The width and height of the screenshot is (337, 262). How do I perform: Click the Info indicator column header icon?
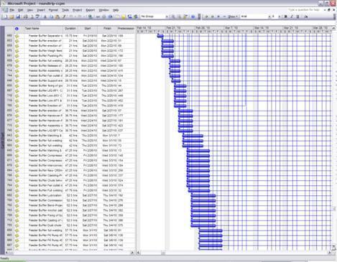coord(17,29)
